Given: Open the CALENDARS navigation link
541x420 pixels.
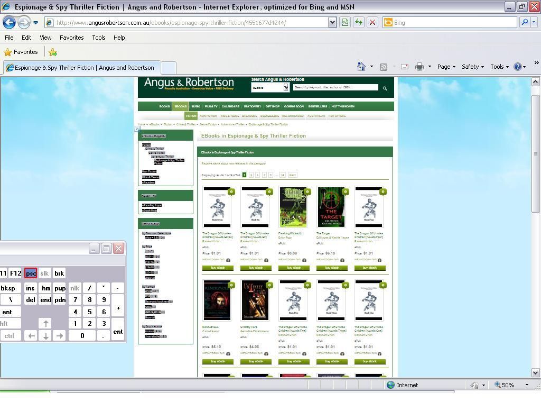Looking at the screenshot, I should click(230, 106).
